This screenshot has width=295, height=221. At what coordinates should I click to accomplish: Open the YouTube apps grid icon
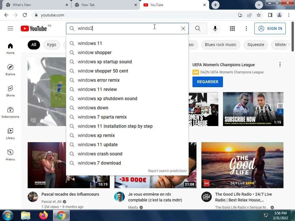click(232, 28)
